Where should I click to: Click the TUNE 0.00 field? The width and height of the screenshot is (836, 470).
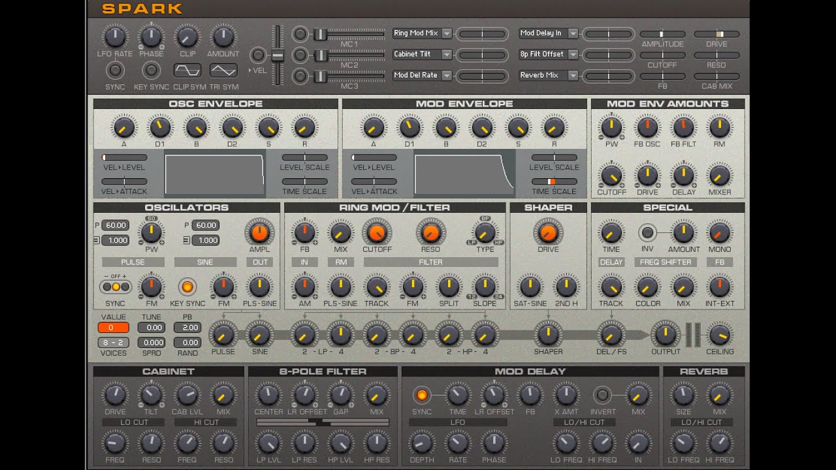coord(152,328)
